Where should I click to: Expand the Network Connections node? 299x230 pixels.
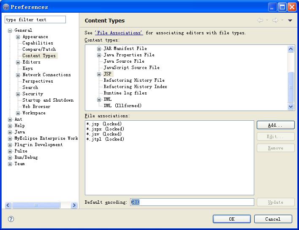click(18, 75)
